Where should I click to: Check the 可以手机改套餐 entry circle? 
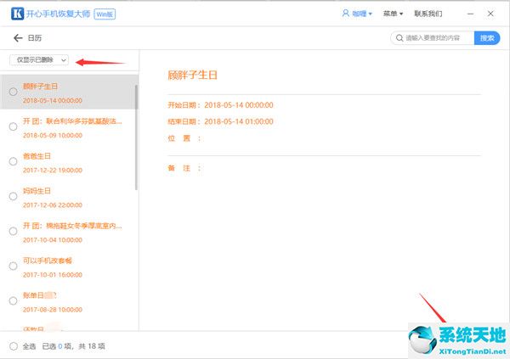(x=13, y=266)
